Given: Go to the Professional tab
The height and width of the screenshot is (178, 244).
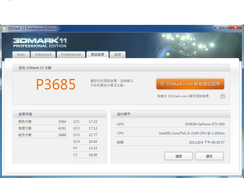Looking at the screenshot, I should coord(71,55).
